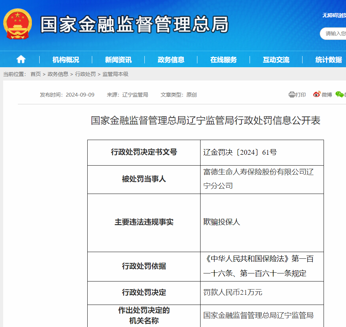Click the printer icon to print
Viewport: 346px width, 327px height.
pyautogui.click(x=292, y=95)
